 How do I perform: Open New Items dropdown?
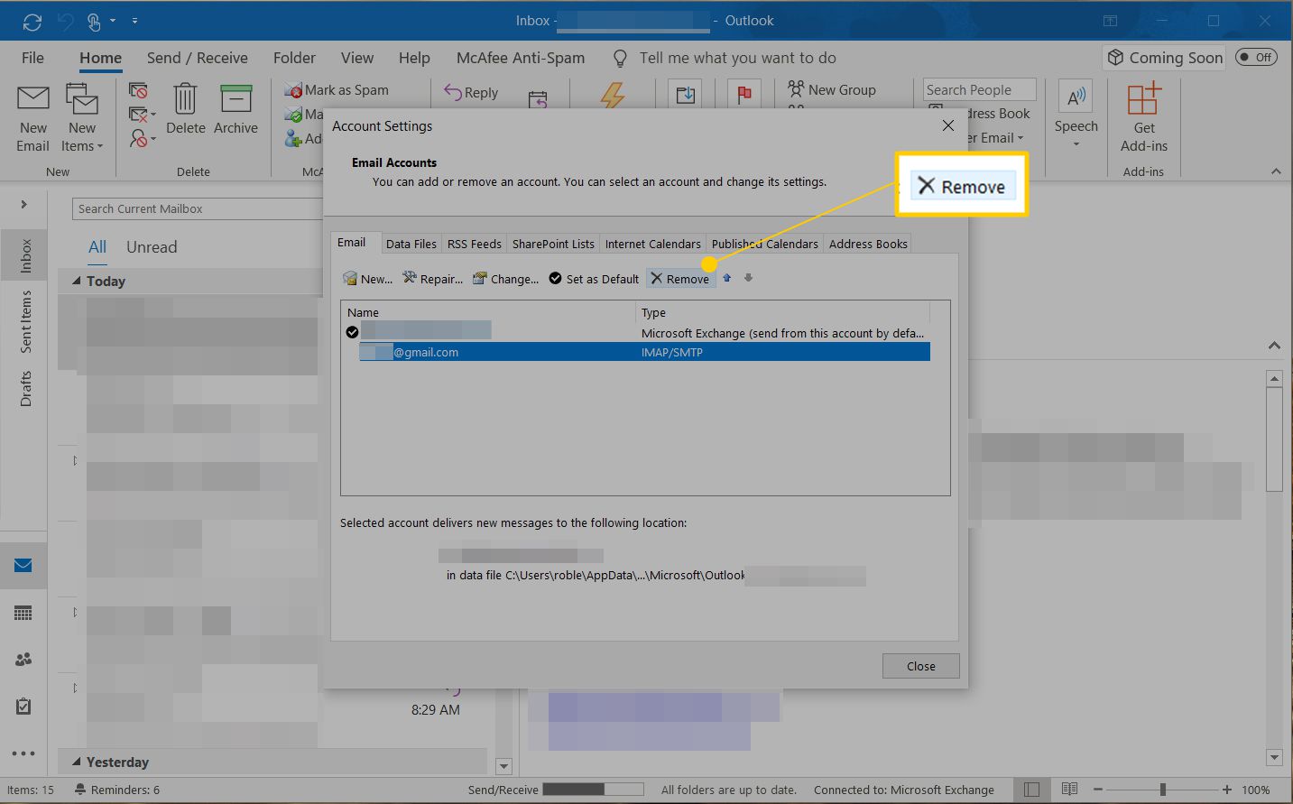(82, 118)
